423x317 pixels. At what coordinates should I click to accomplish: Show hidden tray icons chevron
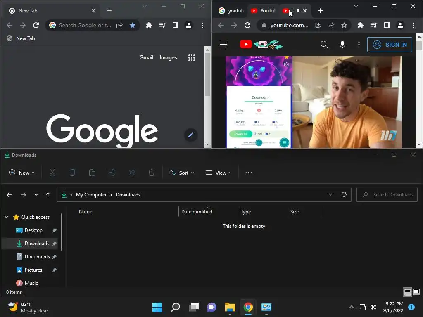(352, 307)
